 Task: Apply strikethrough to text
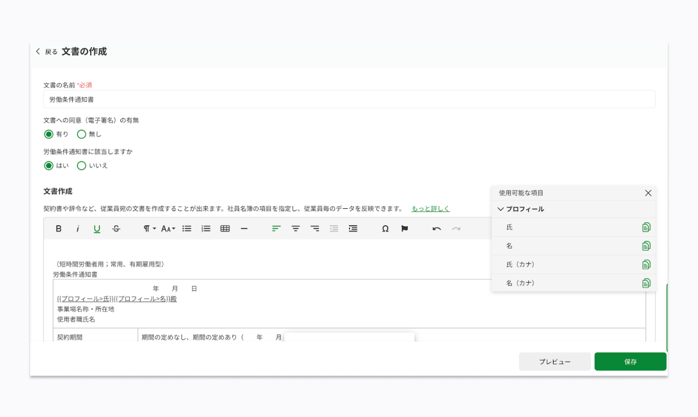116,229
